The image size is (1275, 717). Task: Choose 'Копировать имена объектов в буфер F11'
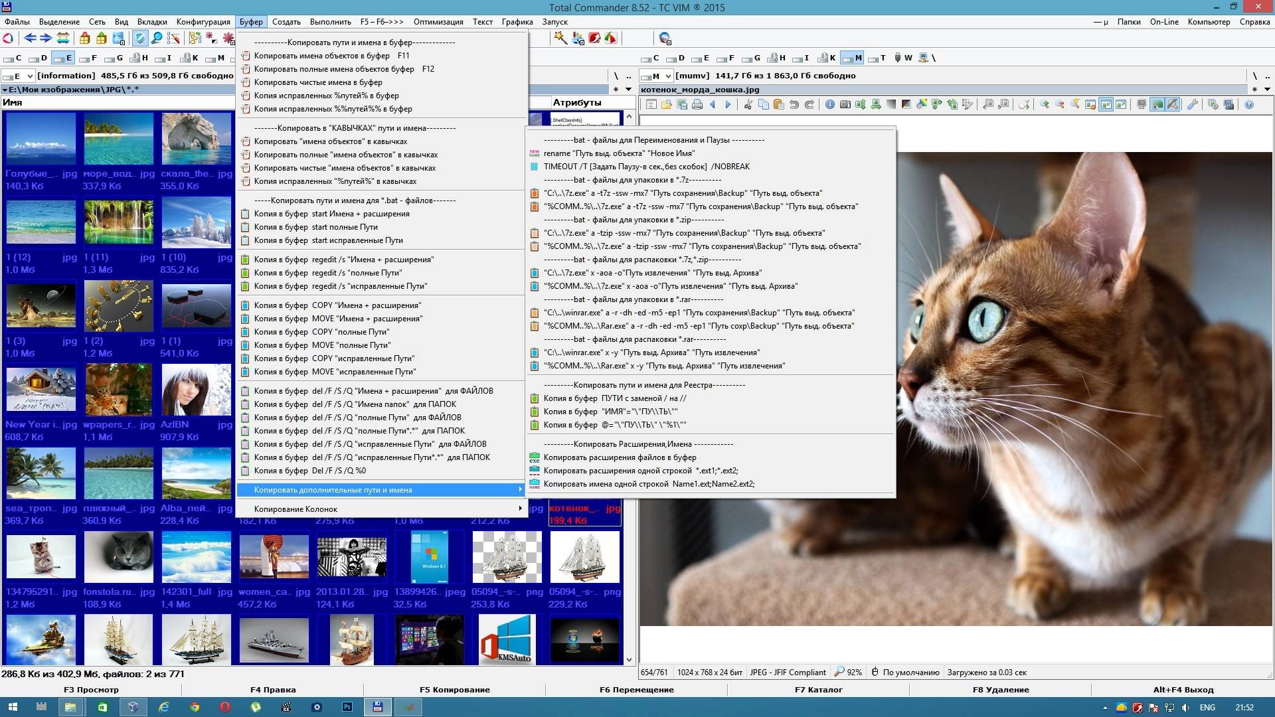(382, 56)
